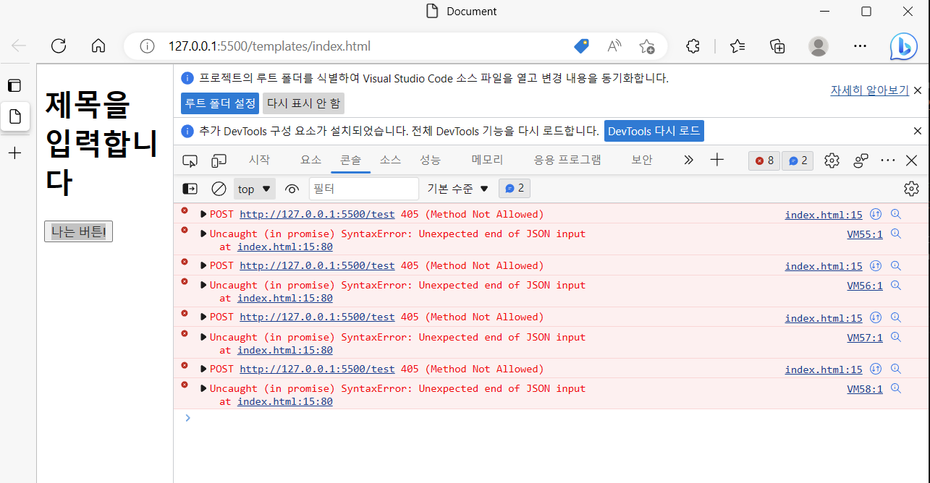930x483 pixels.
Task: Click the shopping tag icon in address bar
Action: (x=581, y=46)
